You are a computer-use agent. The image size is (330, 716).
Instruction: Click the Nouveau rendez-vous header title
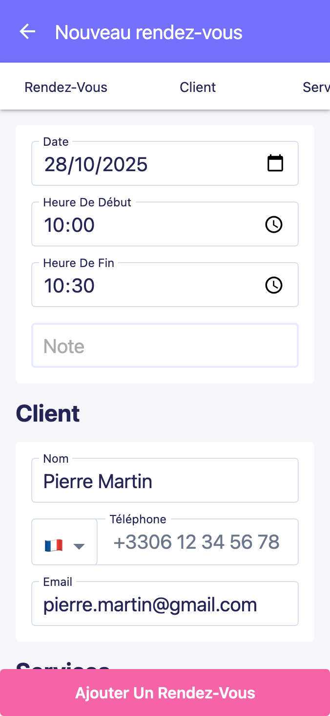pos(149,32)
